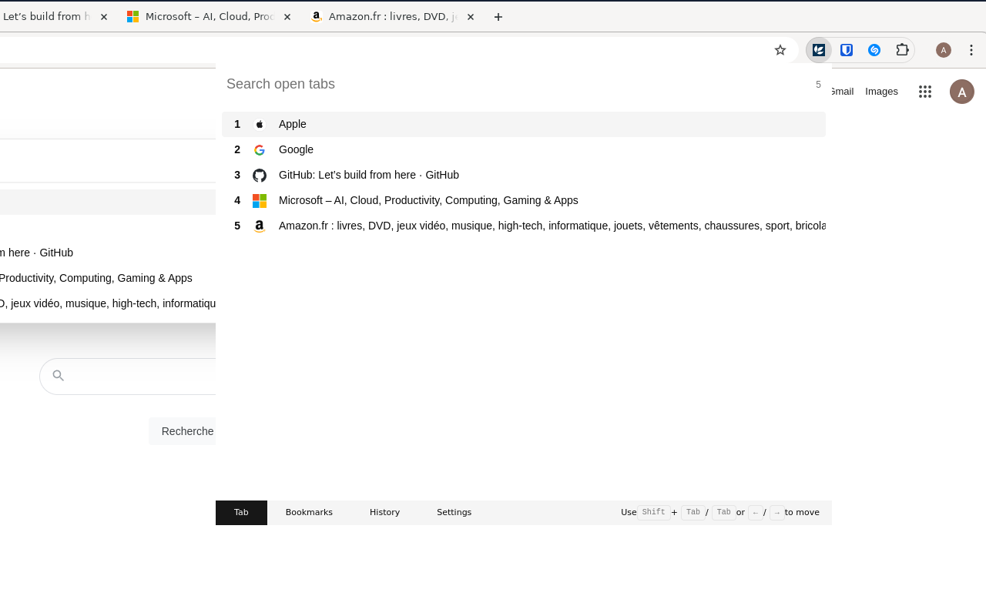Open the Google apps grid
This screenshot has width=986, height=616.
tap(925, 92)
